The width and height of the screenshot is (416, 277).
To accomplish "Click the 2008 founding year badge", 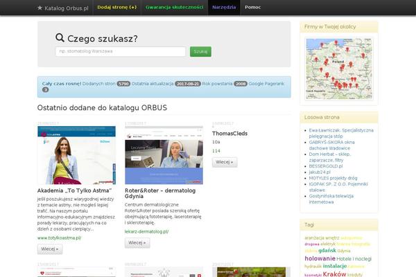I will (x=241, y=84).
